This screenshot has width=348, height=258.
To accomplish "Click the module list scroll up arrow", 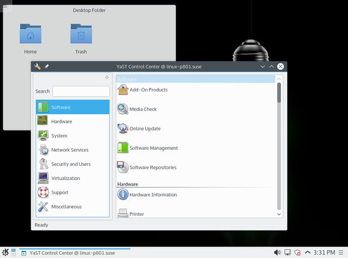I will point(279,79).
